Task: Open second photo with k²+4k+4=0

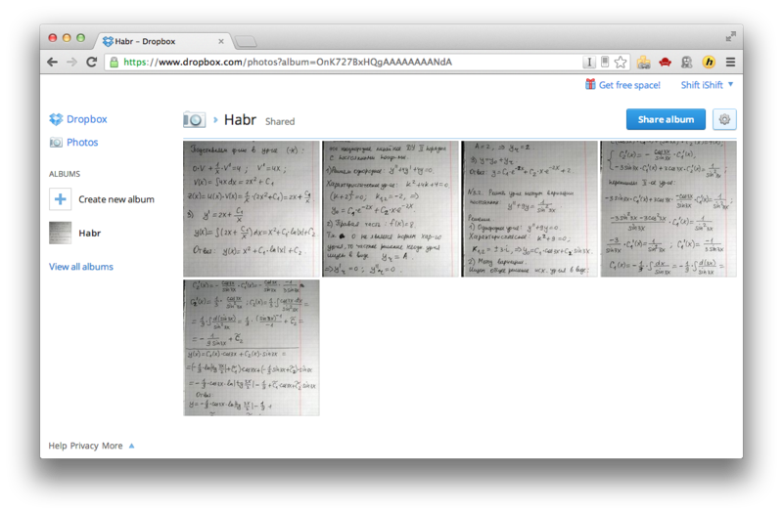Action: click(x=391, y=208)
